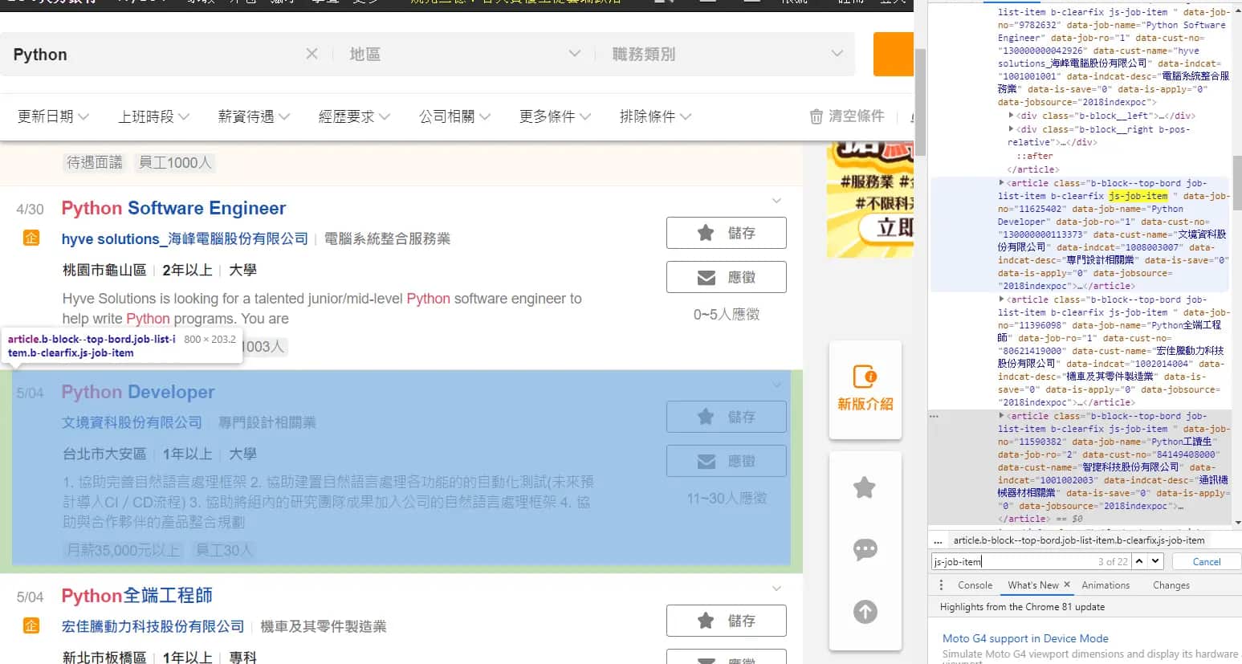Switch to the Animations drawer tab

tap(1105, 585)
